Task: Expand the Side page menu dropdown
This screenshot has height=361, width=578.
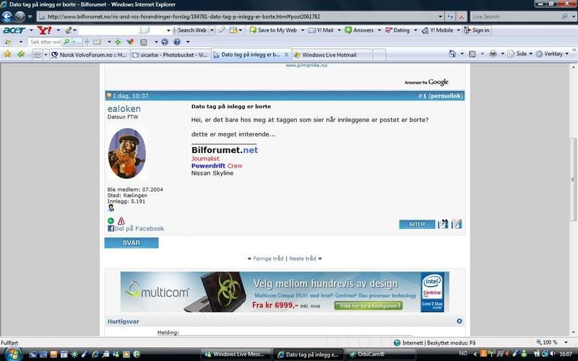Action: pos(523,54)
